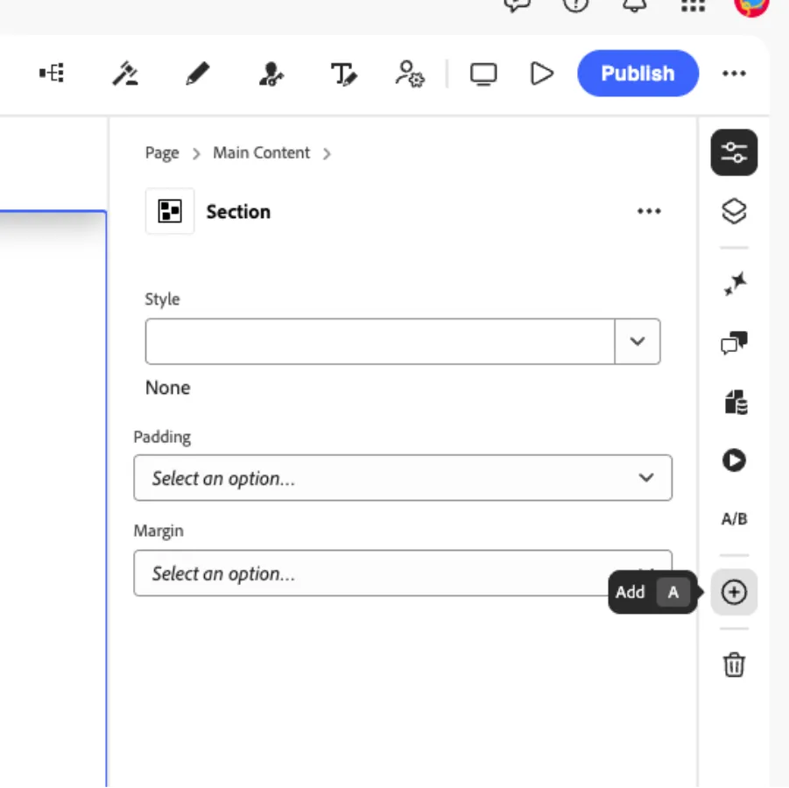
Task: Open the user settings gear icon
Action: point(410,74)
